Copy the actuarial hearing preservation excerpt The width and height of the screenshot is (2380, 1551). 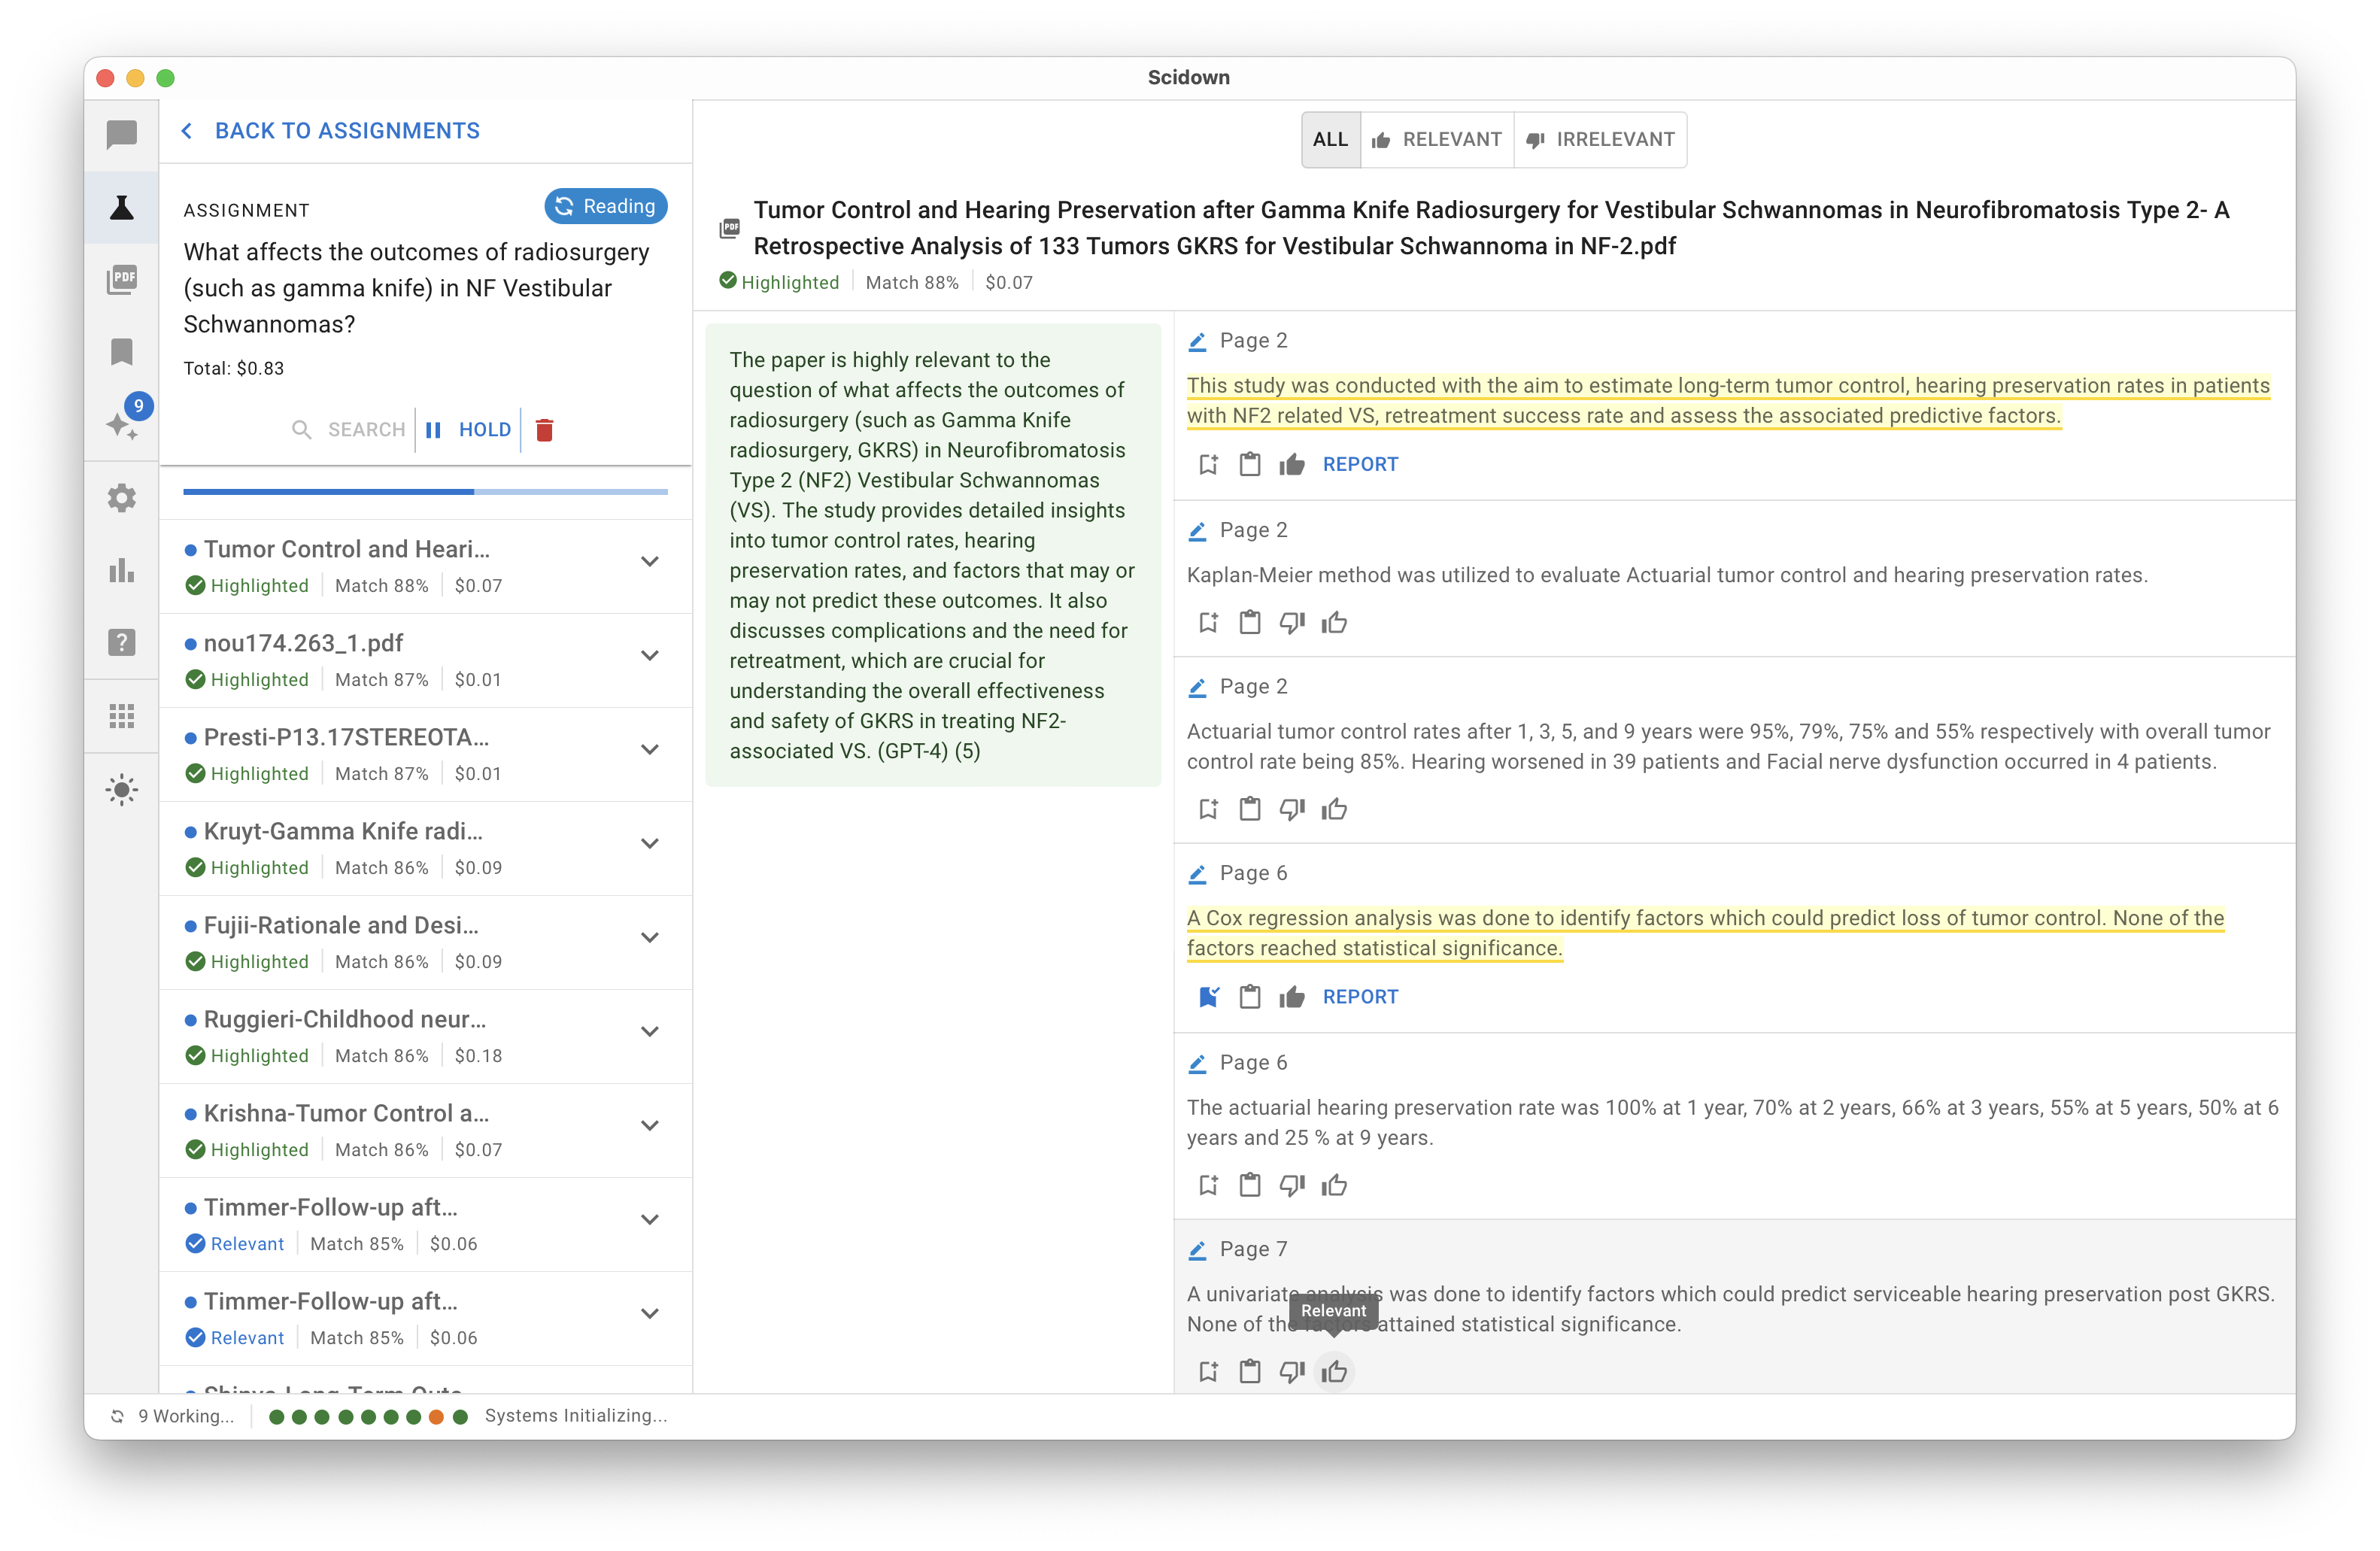click(1250, 1186)
